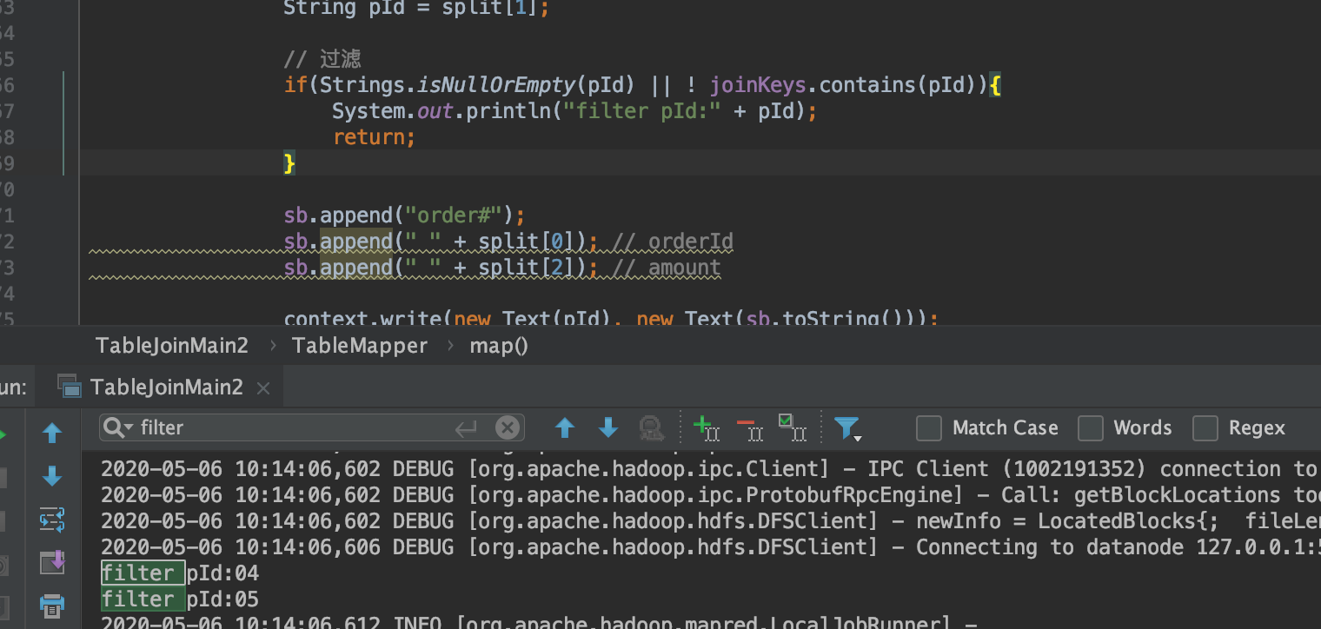The height and width of the screenshot is (629, 1321).
Task: Select all search occurrences
Action: click(x=793, y=427)
